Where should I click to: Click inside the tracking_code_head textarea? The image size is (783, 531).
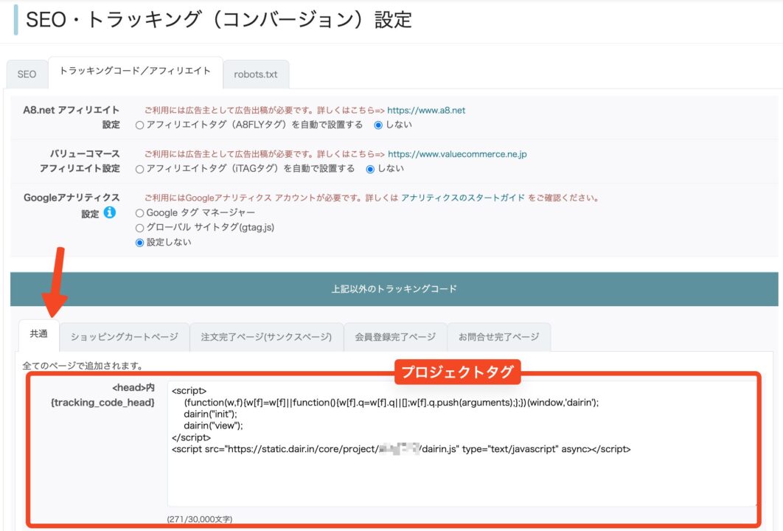(462, 443)
